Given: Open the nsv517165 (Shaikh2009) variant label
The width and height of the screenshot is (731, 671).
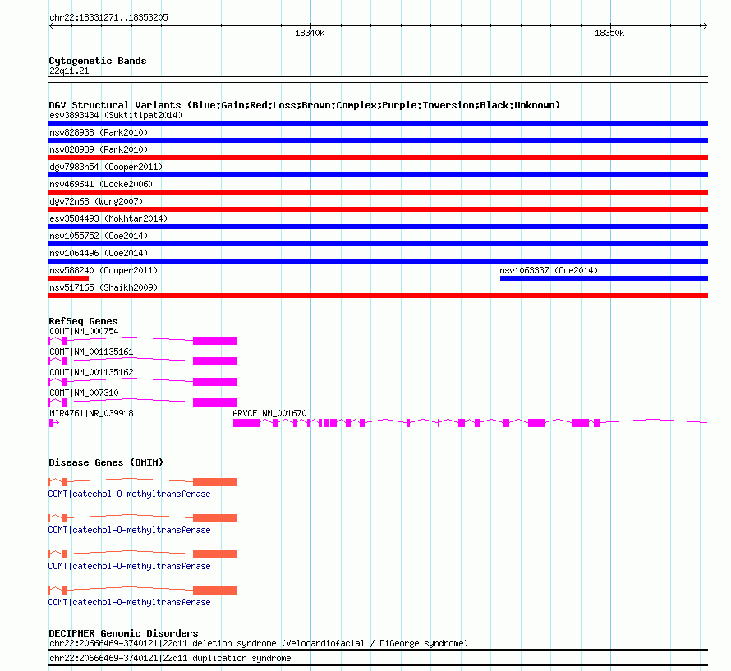Looking at the screenshot, I should coord(103,287).
